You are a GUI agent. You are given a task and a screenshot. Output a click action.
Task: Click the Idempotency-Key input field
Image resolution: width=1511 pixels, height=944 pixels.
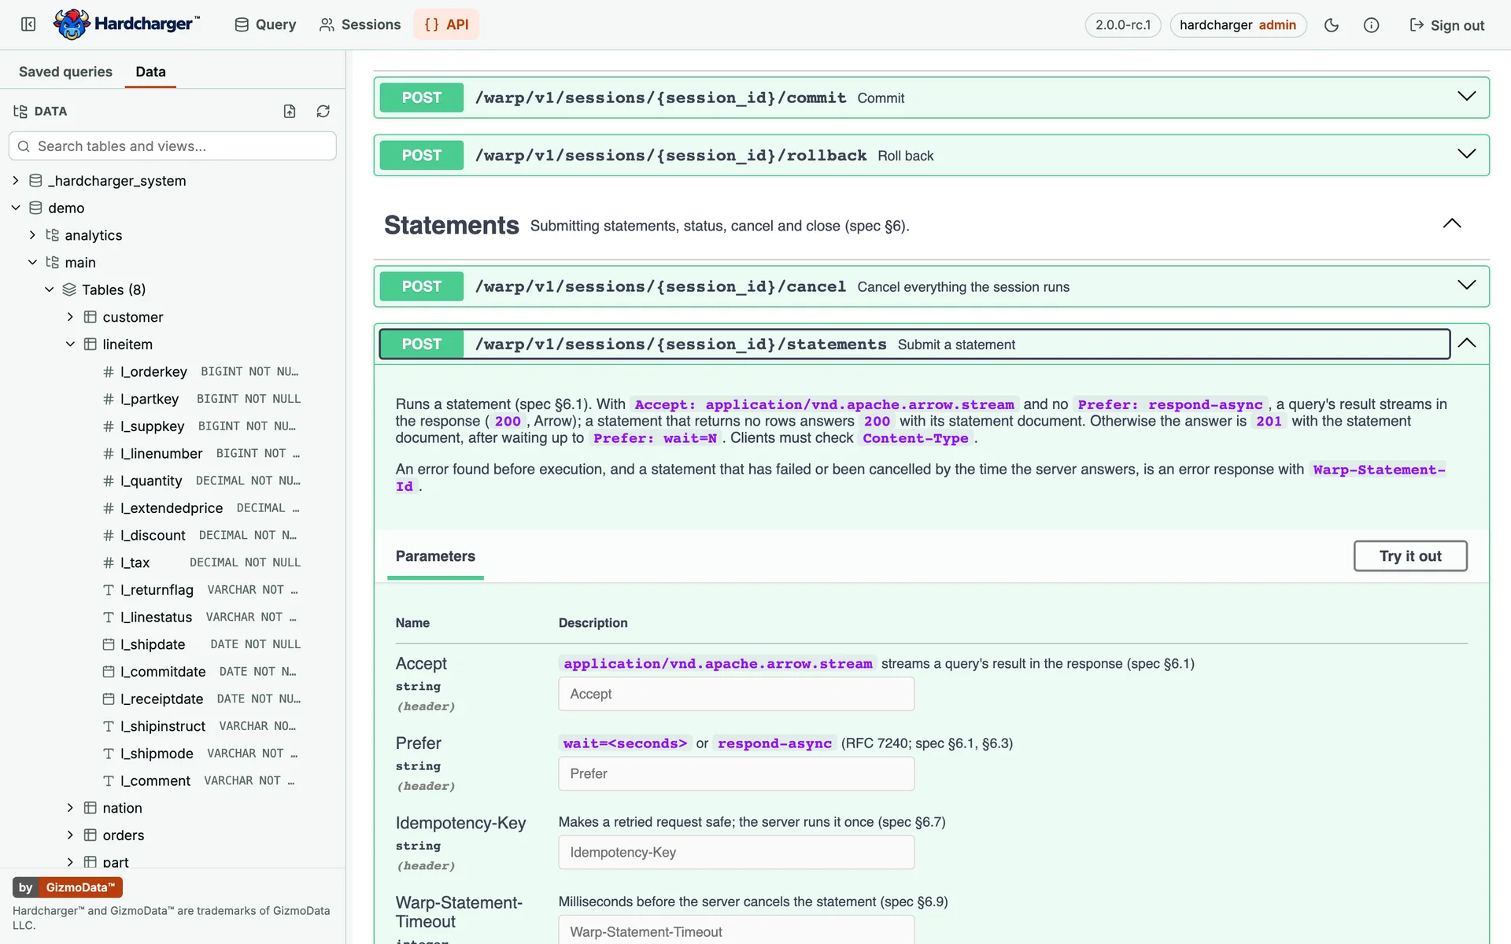coord(736,852)
